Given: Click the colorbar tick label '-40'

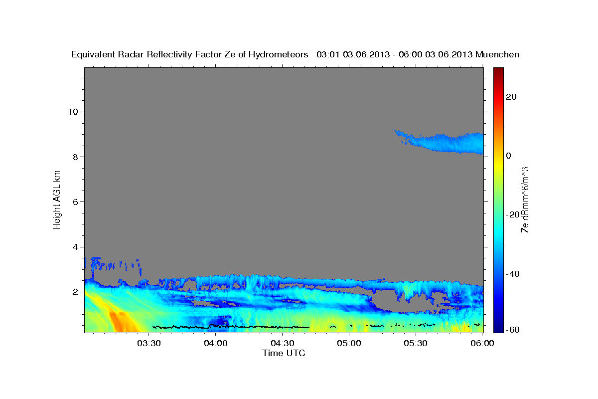Looking at the screenshot, I should [x=513, y=274].
